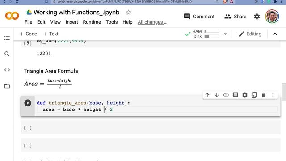The height and width of the screenshot is (161, 286).
Task: Add a comment to the cell icon
Action: point(236,95)
